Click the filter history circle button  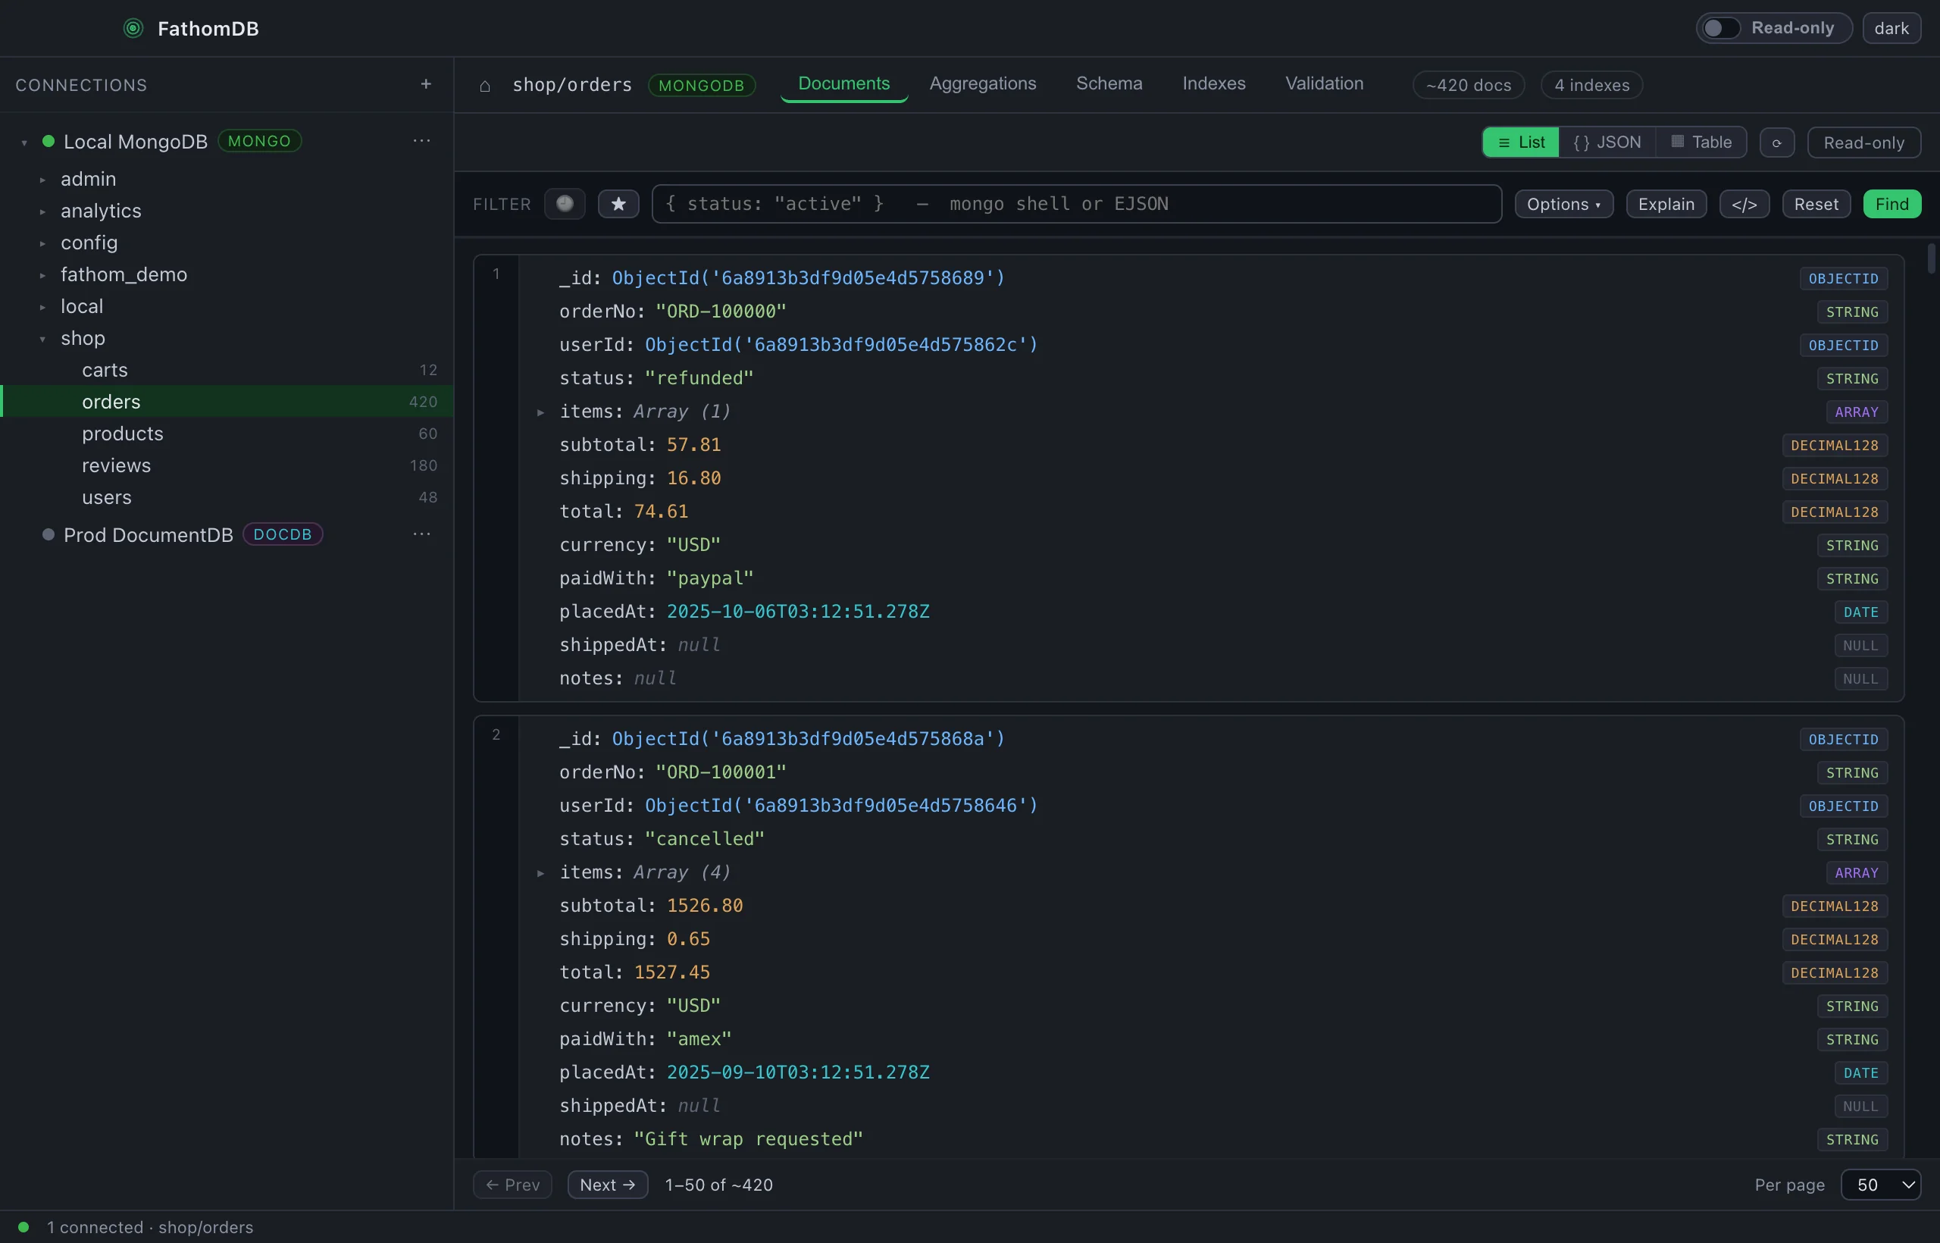coord(565,203)
